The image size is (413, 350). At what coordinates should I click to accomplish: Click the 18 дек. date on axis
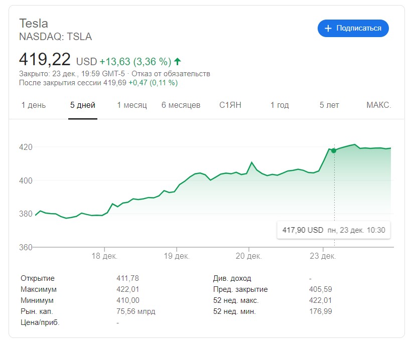click(x=104, y=256)
